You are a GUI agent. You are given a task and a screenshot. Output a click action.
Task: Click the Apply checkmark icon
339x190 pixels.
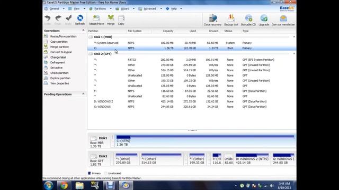68,20
